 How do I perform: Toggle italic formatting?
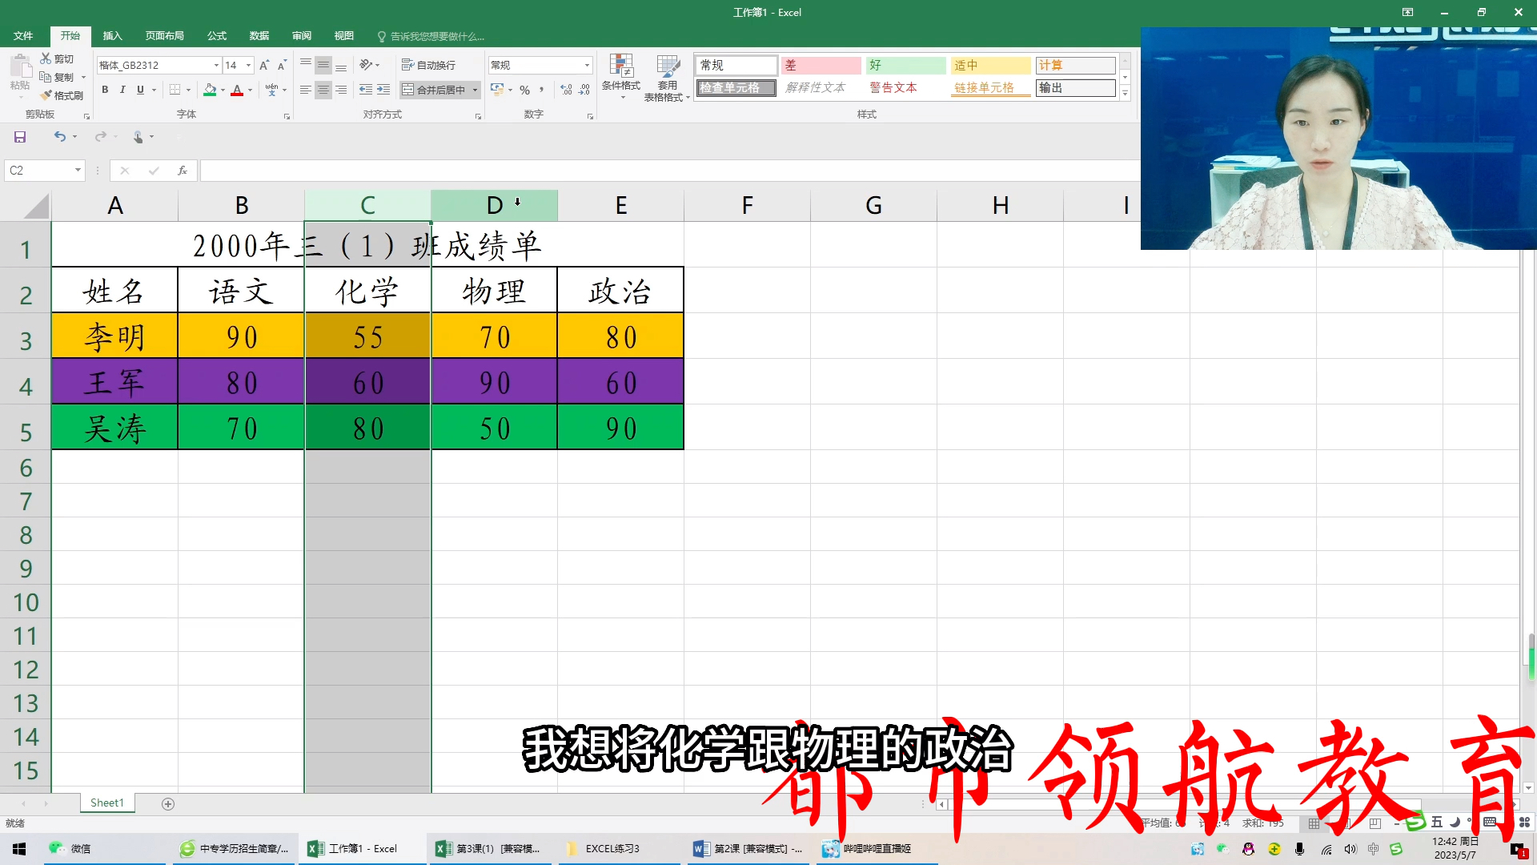(x=122, y=90)
